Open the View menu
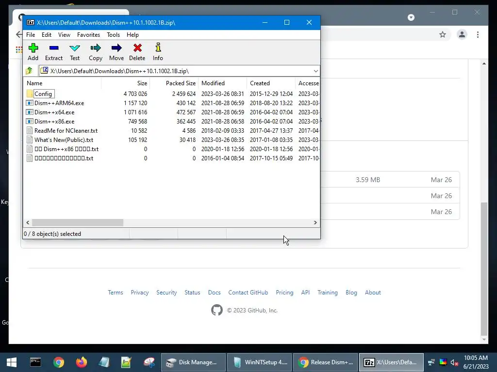Image resolution: width=497 pixels, height=372 pixels. click(65, 35)
